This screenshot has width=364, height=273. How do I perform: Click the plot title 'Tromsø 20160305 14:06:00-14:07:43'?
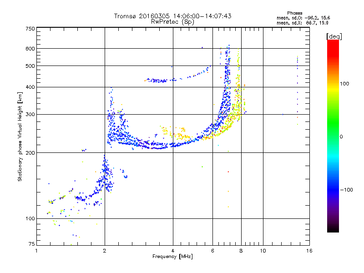pos(172,16)
